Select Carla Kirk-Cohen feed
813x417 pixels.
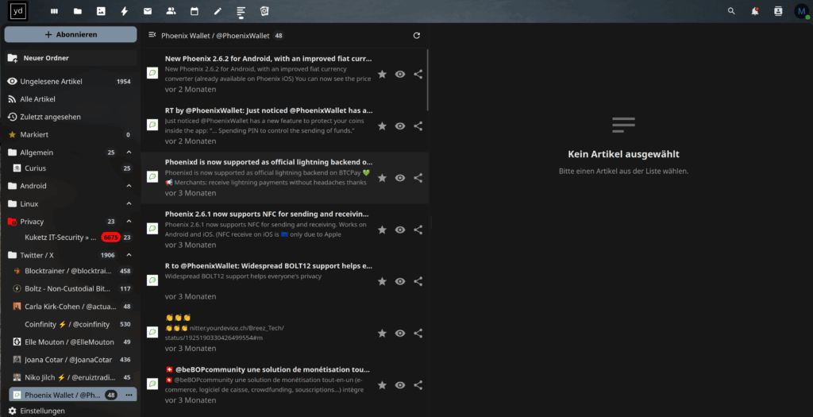72,307
